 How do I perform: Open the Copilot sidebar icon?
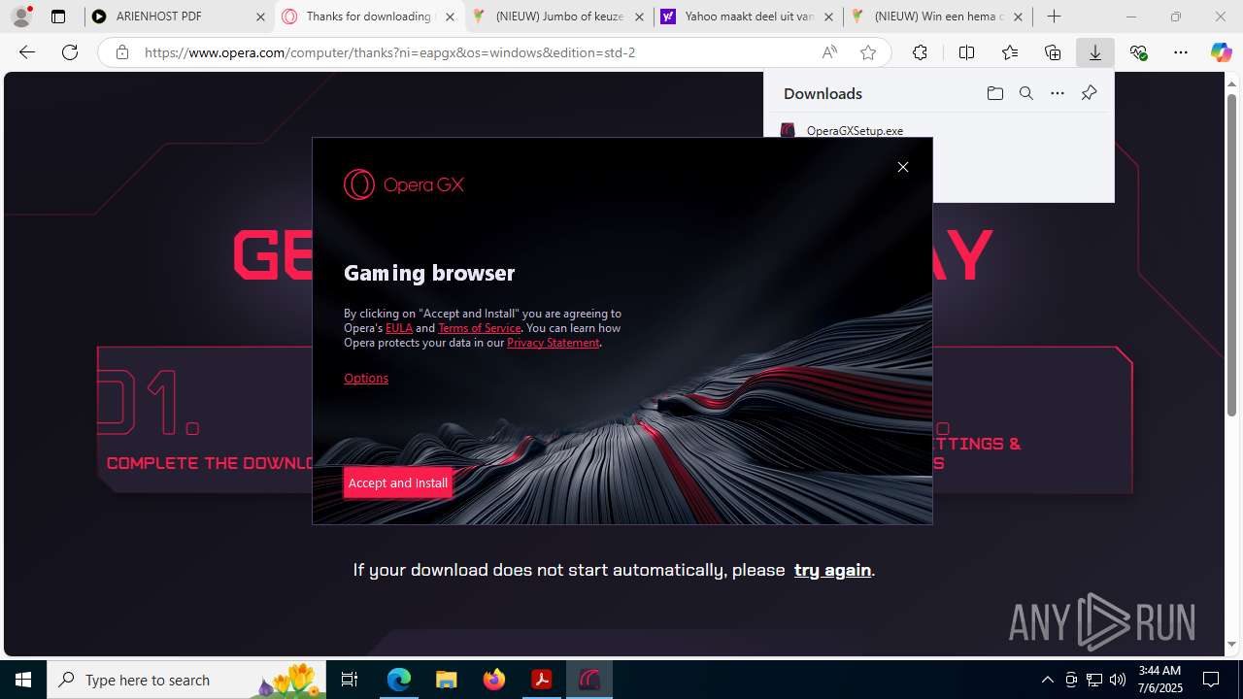point(1221,52)
